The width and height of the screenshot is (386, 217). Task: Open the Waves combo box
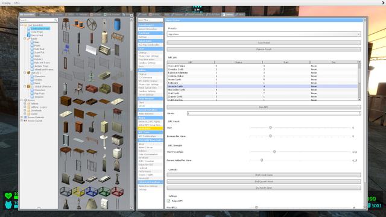pos(274,113)
